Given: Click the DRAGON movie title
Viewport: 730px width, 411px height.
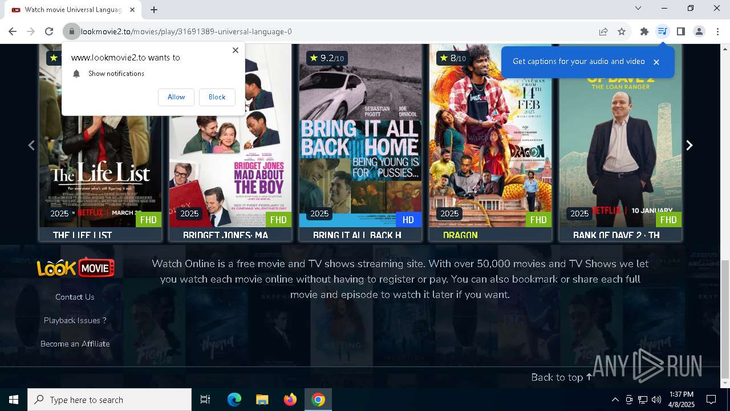Looking at the screenshot, I should click(x=460, y=235).
